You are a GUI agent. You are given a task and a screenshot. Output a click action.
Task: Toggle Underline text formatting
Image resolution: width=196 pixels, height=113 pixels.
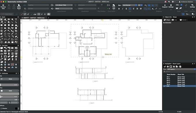[x=126, y=9]
